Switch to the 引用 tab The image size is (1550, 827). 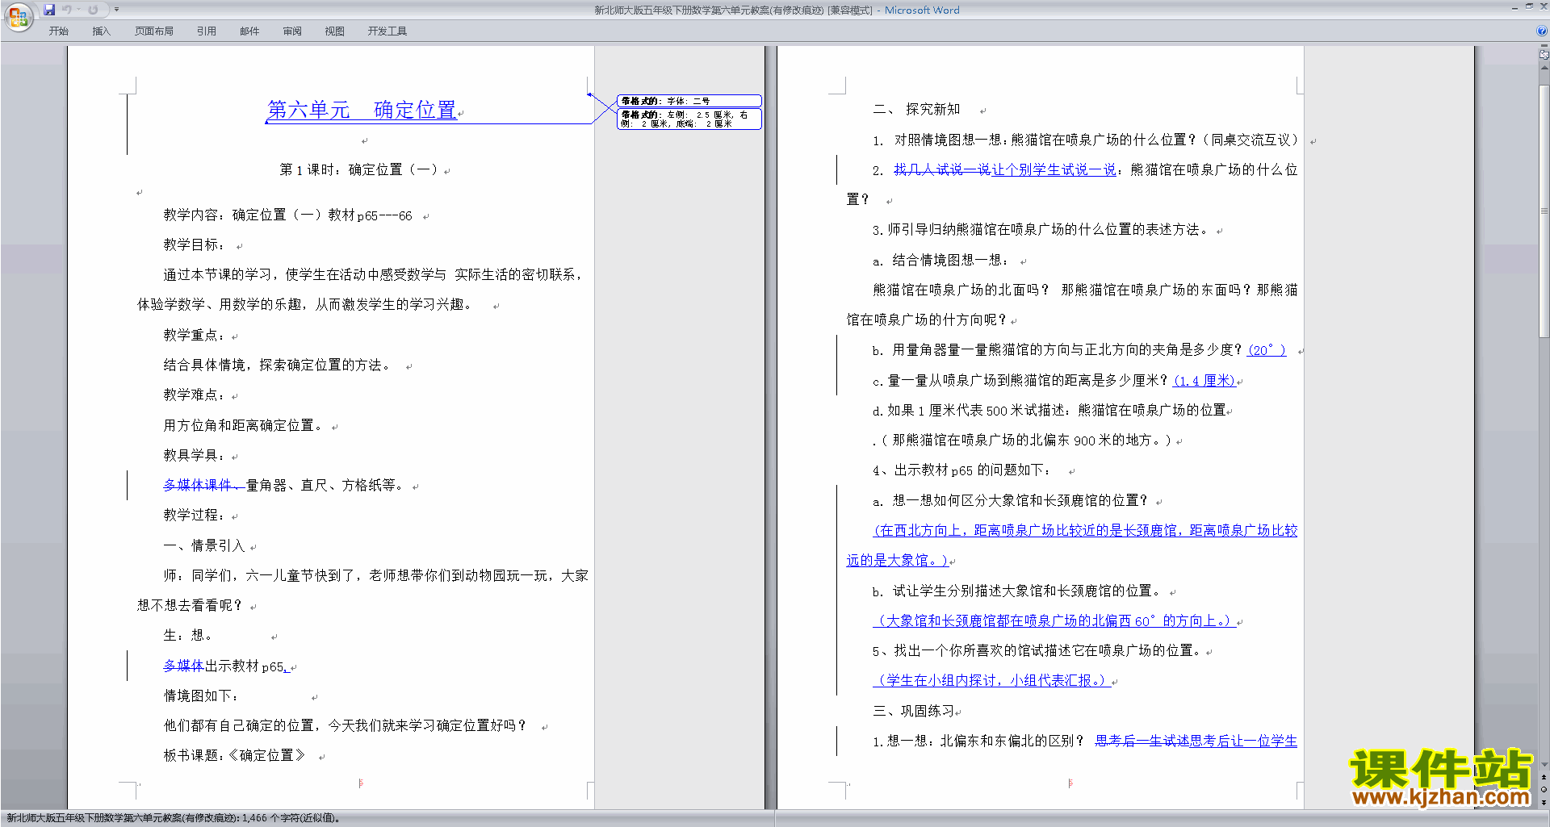click(207, 31)
